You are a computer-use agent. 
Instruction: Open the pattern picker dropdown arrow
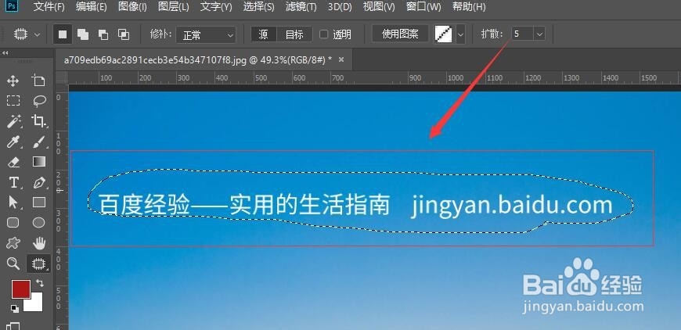point(460,34)
